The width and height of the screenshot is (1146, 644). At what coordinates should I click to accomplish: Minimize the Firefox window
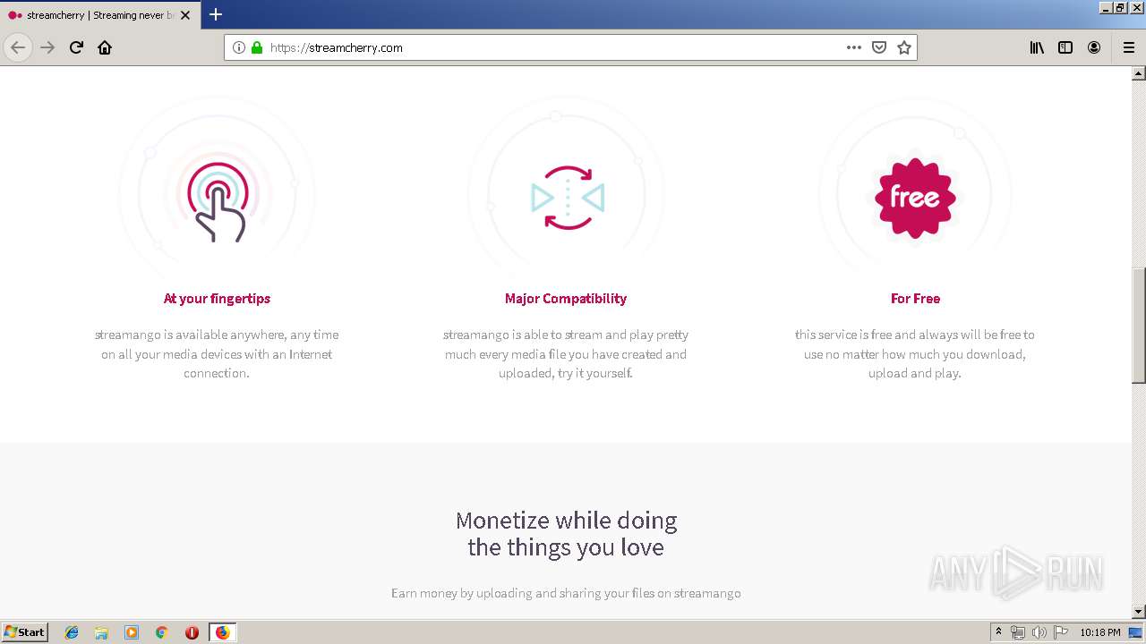pos(1106,7)
